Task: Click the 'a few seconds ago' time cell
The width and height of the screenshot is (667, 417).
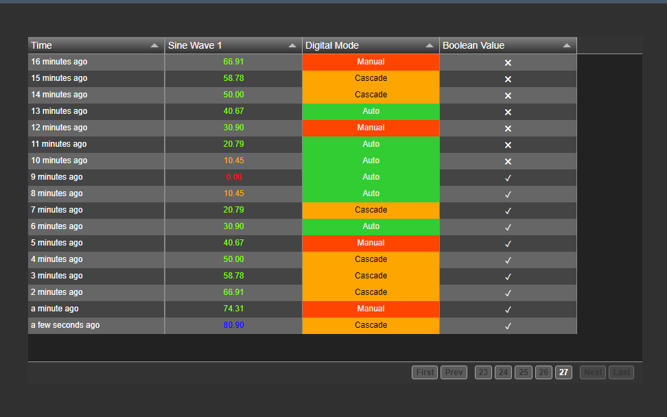Action: 97,326
